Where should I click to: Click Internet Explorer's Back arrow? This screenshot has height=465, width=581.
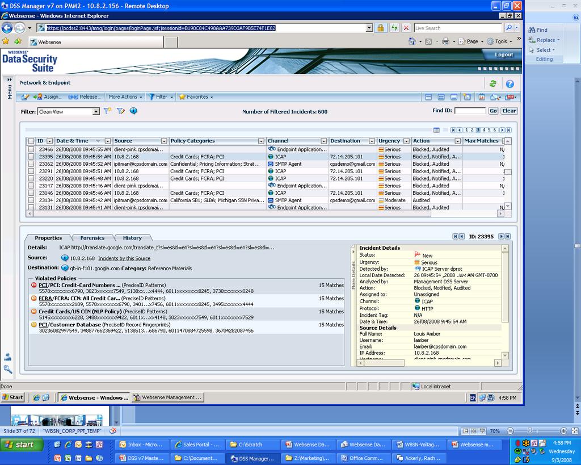[7, 28]
